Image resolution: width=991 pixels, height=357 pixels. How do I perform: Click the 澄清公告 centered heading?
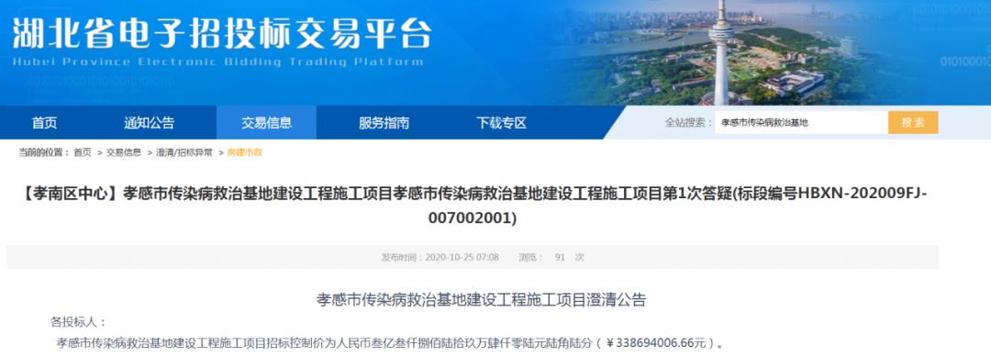click(x=481, y=299)
